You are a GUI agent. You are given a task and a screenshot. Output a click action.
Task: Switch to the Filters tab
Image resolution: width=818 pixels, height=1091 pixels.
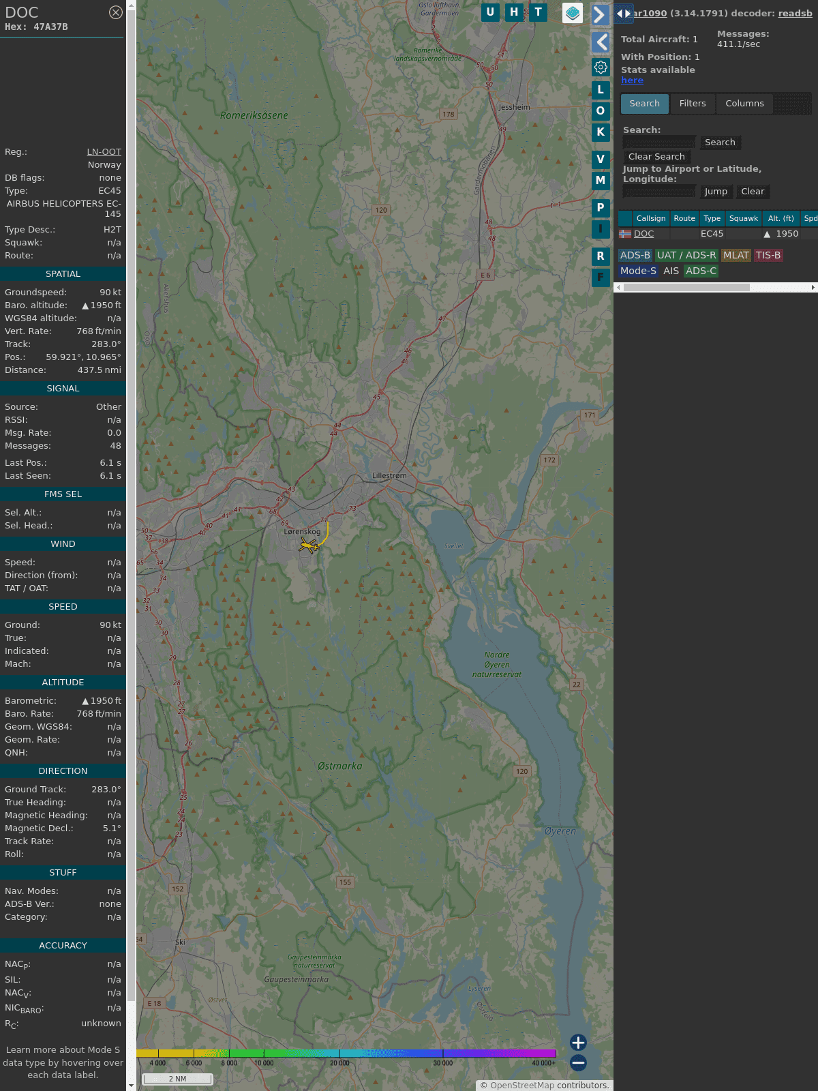[x=692, y=104]
